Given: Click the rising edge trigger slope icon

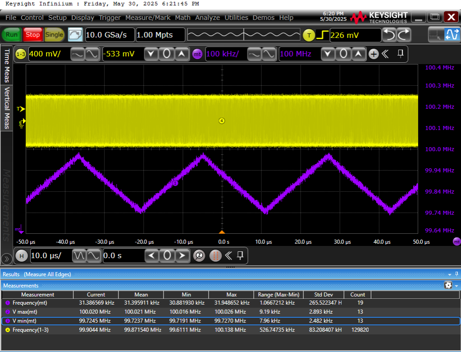Looking at the screenshot, I should pos(323,35).
